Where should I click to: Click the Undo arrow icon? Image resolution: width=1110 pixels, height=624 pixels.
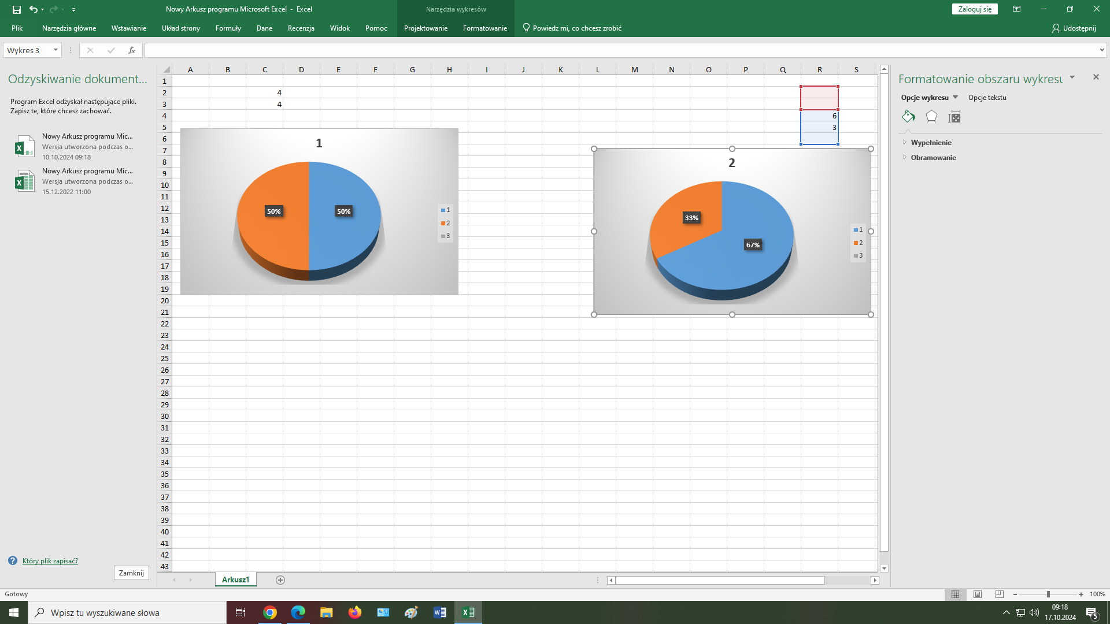[x=33, y=9]
